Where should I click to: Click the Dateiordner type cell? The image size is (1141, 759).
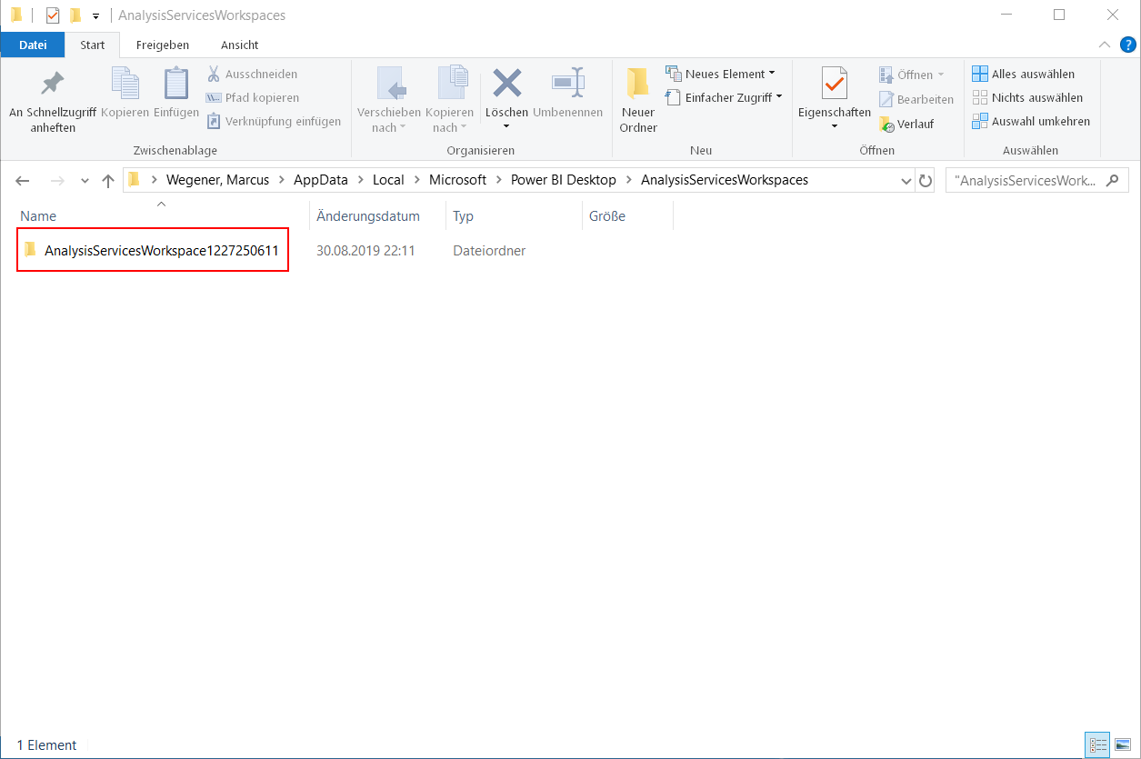[489, 250]
